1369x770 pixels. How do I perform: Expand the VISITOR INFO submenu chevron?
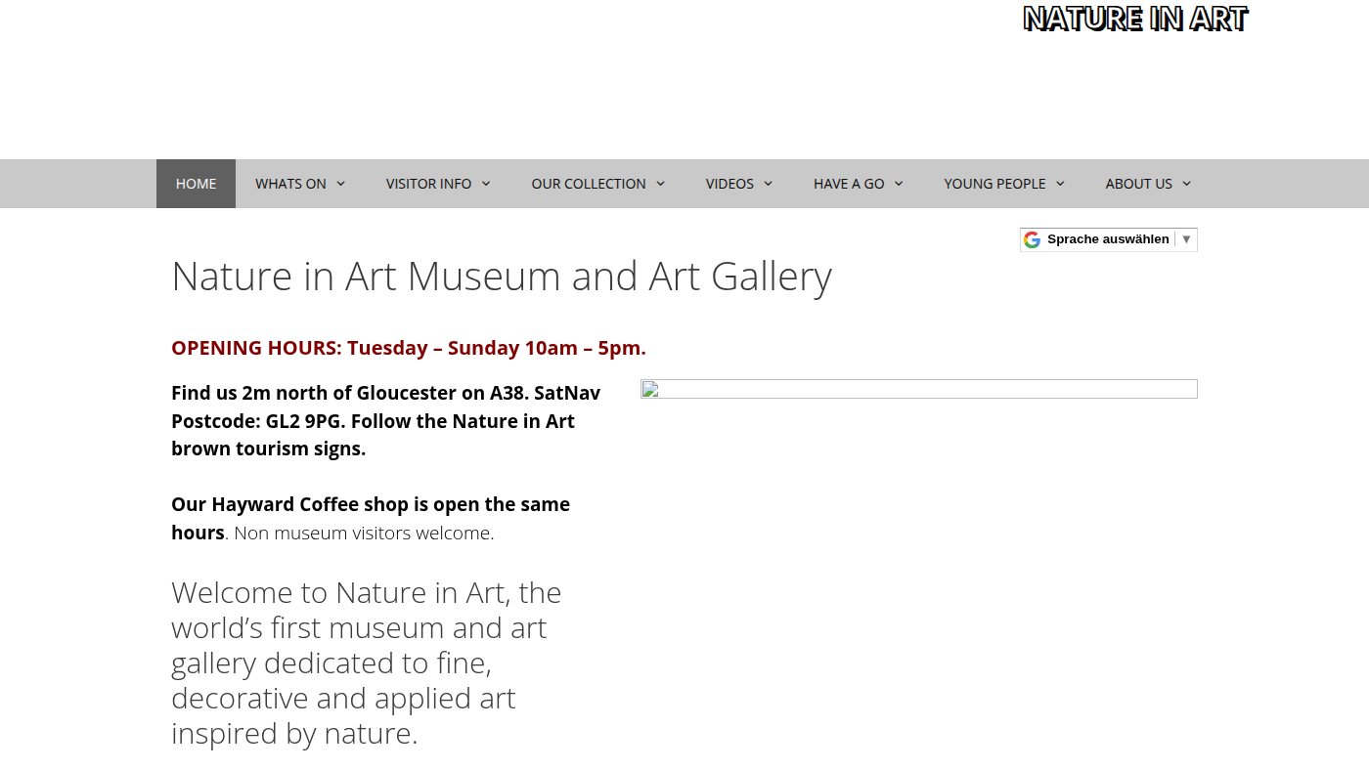click(x=486, y=184)
